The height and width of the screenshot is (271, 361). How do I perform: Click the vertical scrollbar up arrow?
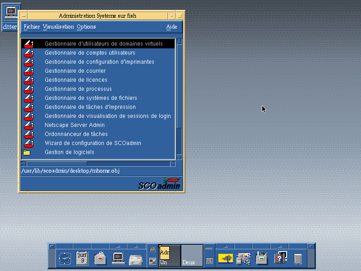click(x=179, y=42)
